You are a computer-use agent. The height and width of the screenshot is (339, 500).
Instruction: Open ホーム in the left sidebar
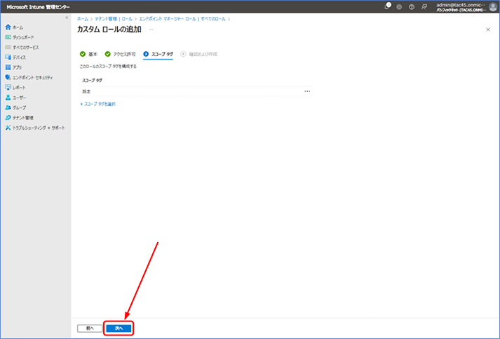pyautogui.click(x=14, y=27)
